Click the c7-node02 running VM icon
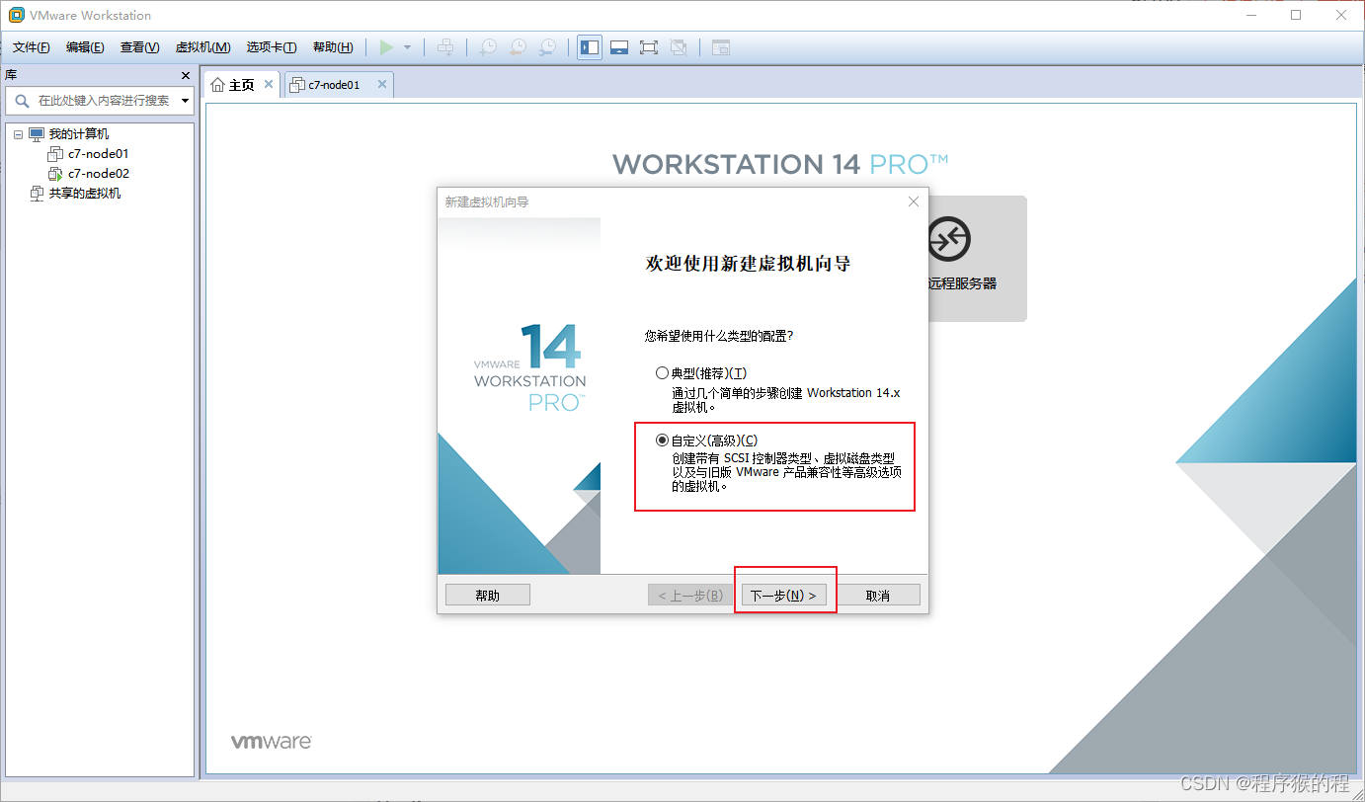1365x802 pixels. click(x=55, y=174)
